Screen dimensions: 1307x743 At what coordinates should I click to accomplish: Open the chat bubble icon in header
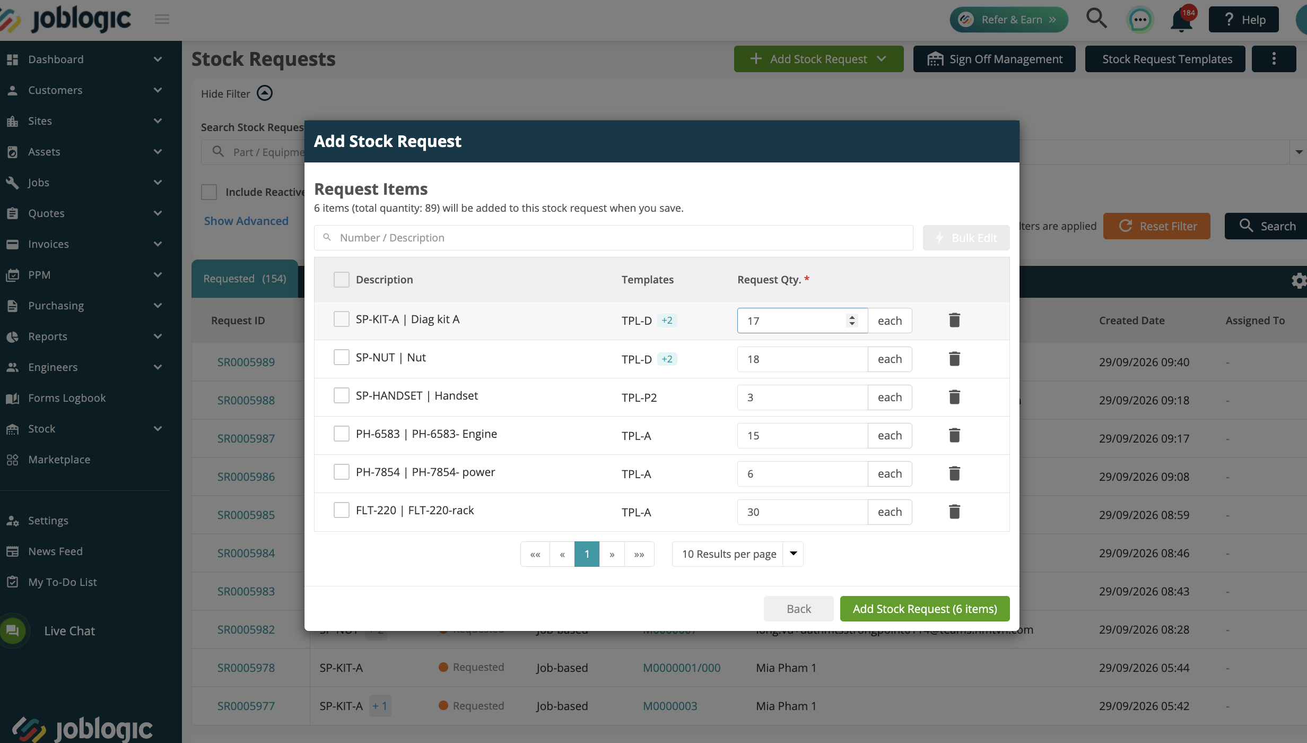[1140, 20]
